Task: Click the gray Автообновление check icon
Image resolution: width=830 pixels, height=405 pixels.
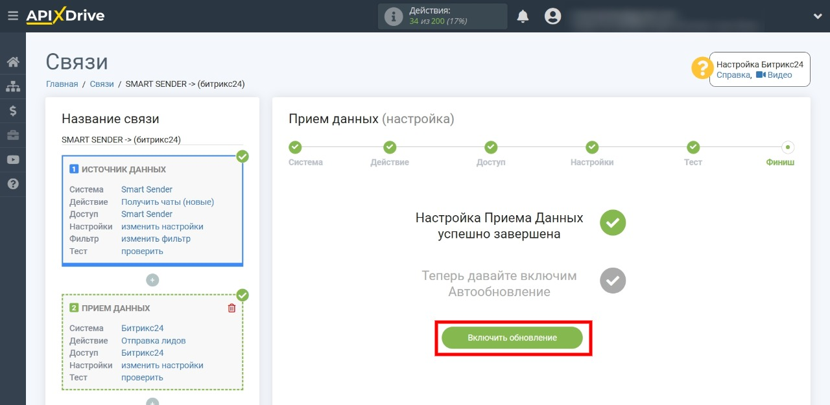Action: point(613,281)
